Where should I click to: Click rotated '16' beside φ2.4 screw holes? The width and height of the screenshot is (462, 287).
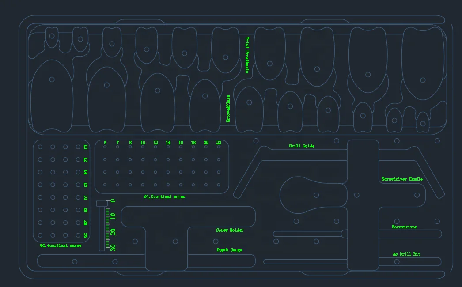tap(85, 185)
